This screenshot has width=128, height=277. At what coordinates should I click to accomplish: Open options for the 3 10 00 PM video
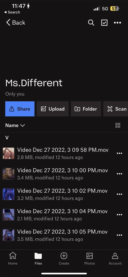119,174
